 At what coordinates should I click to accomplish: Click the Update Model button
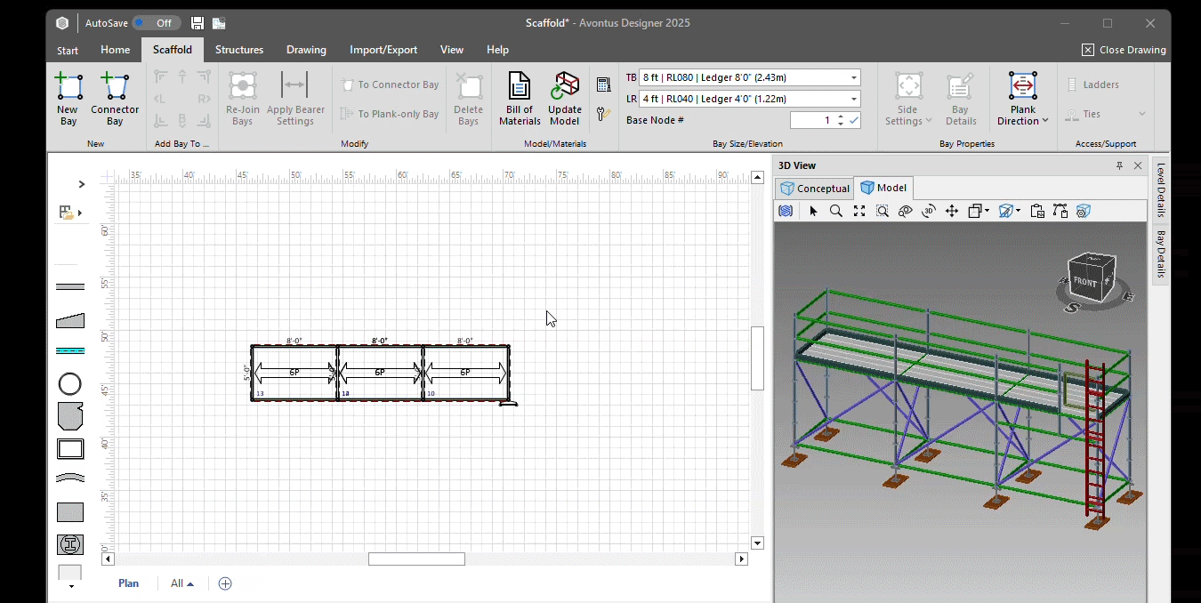565,99
